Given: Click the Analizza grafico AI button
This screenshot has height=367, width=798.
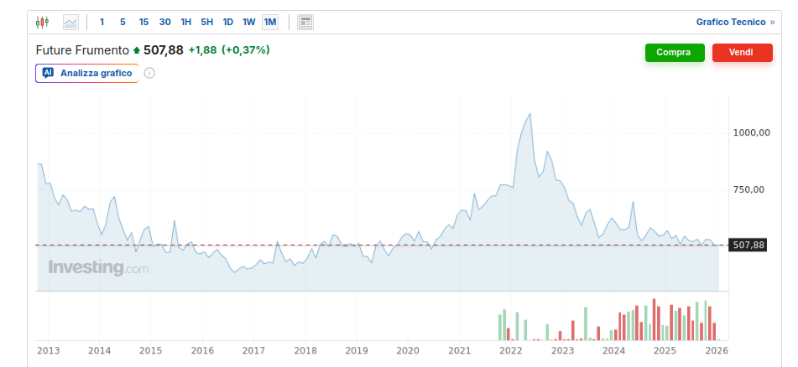Looking at the screenshot, I should tap(86, 73).
